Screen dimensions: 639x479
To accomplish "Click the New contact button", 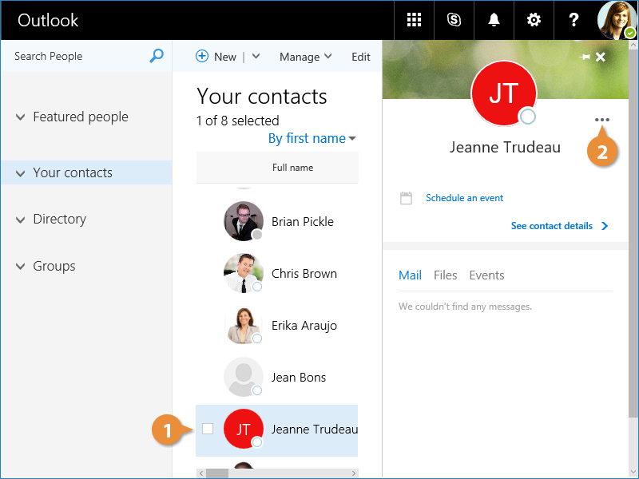I will point(216,57).
